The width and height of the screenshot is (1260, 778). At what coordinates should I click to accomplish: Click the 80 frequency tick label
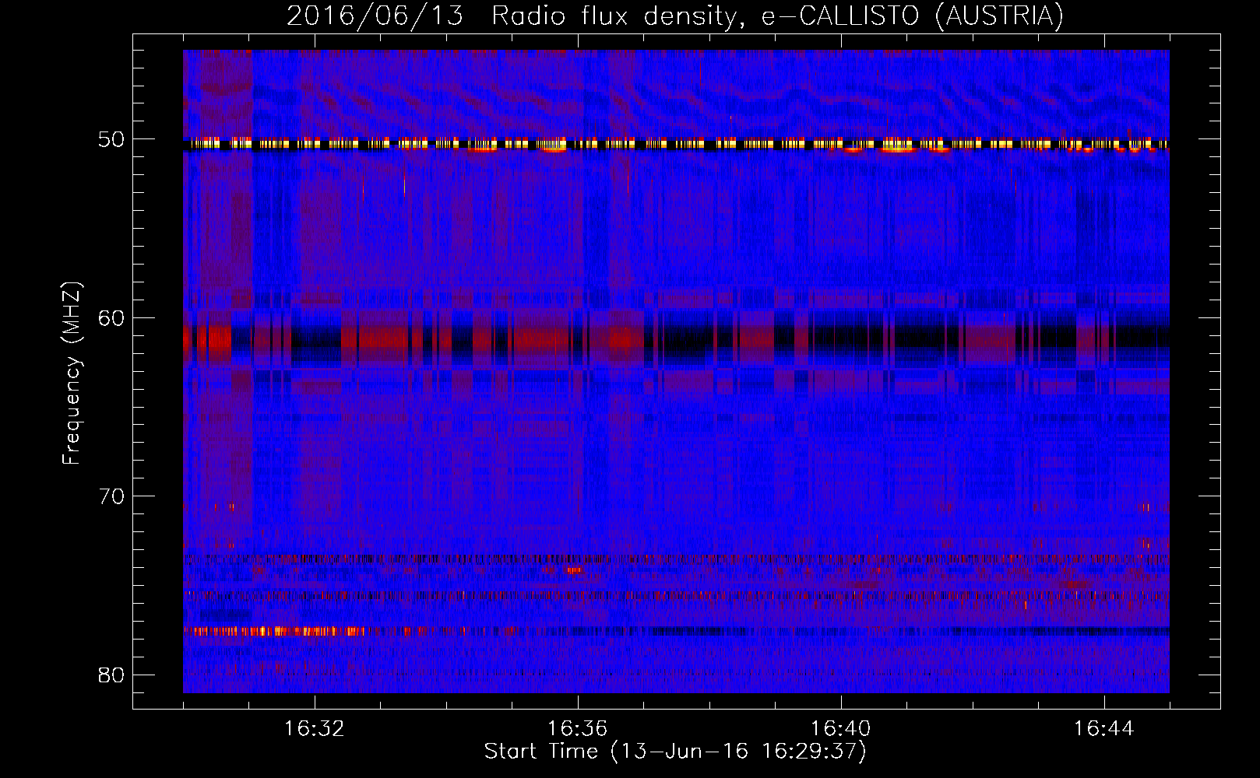(x=112, y=675)
